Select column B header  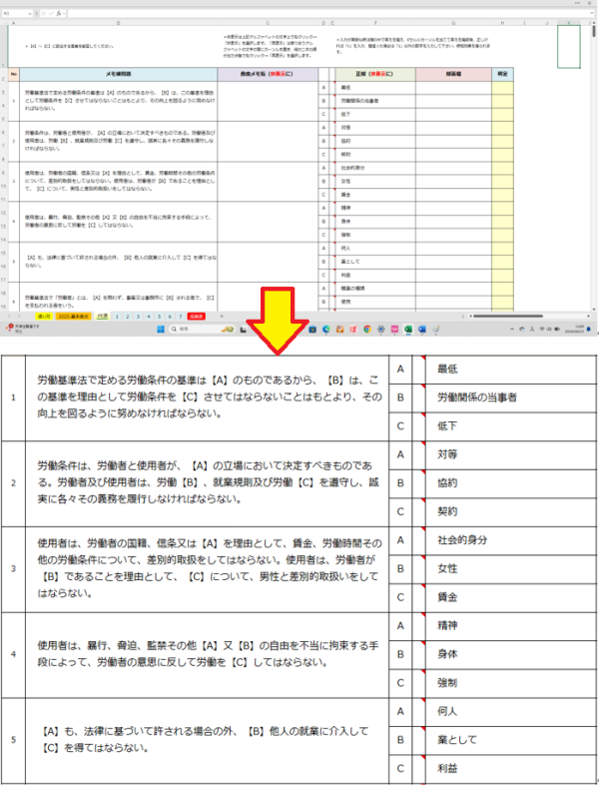tap(118, 23)
